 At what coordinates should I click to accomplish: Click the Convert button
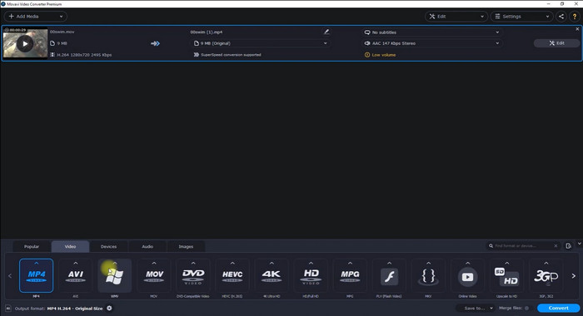558,309
